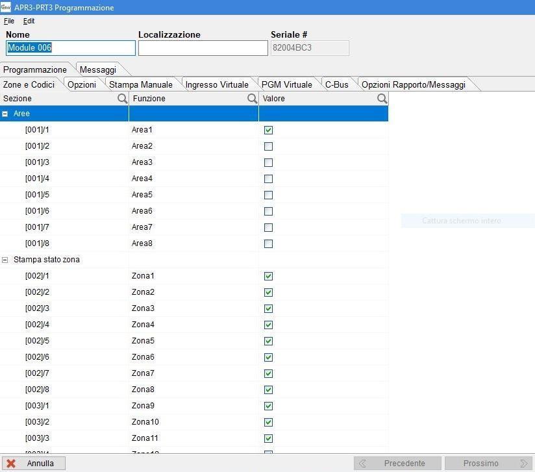Click the Nome input field
Image resolution: width=535 pixels, height=472 pixels.
point(71,48)
